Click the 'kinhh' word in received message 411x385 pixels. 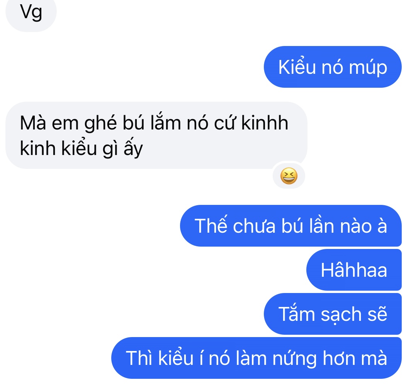click(265, 123)
